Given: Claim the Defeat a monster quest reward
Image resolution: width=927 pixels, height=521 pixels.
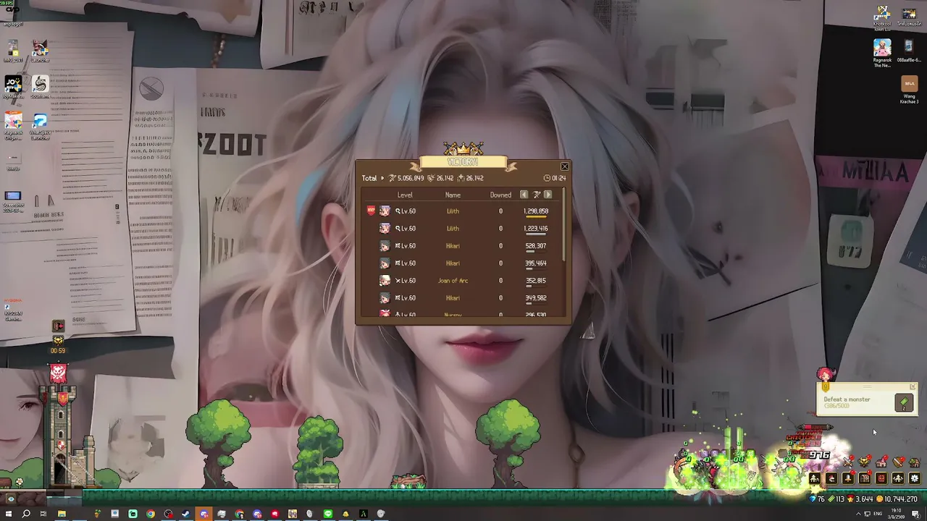Looking at the screenshot, I should pyautogui.click(x=904, y=404).
